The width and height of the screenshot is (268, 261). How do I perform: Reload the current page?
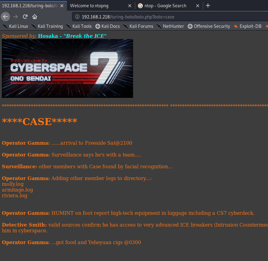point(25,17)
